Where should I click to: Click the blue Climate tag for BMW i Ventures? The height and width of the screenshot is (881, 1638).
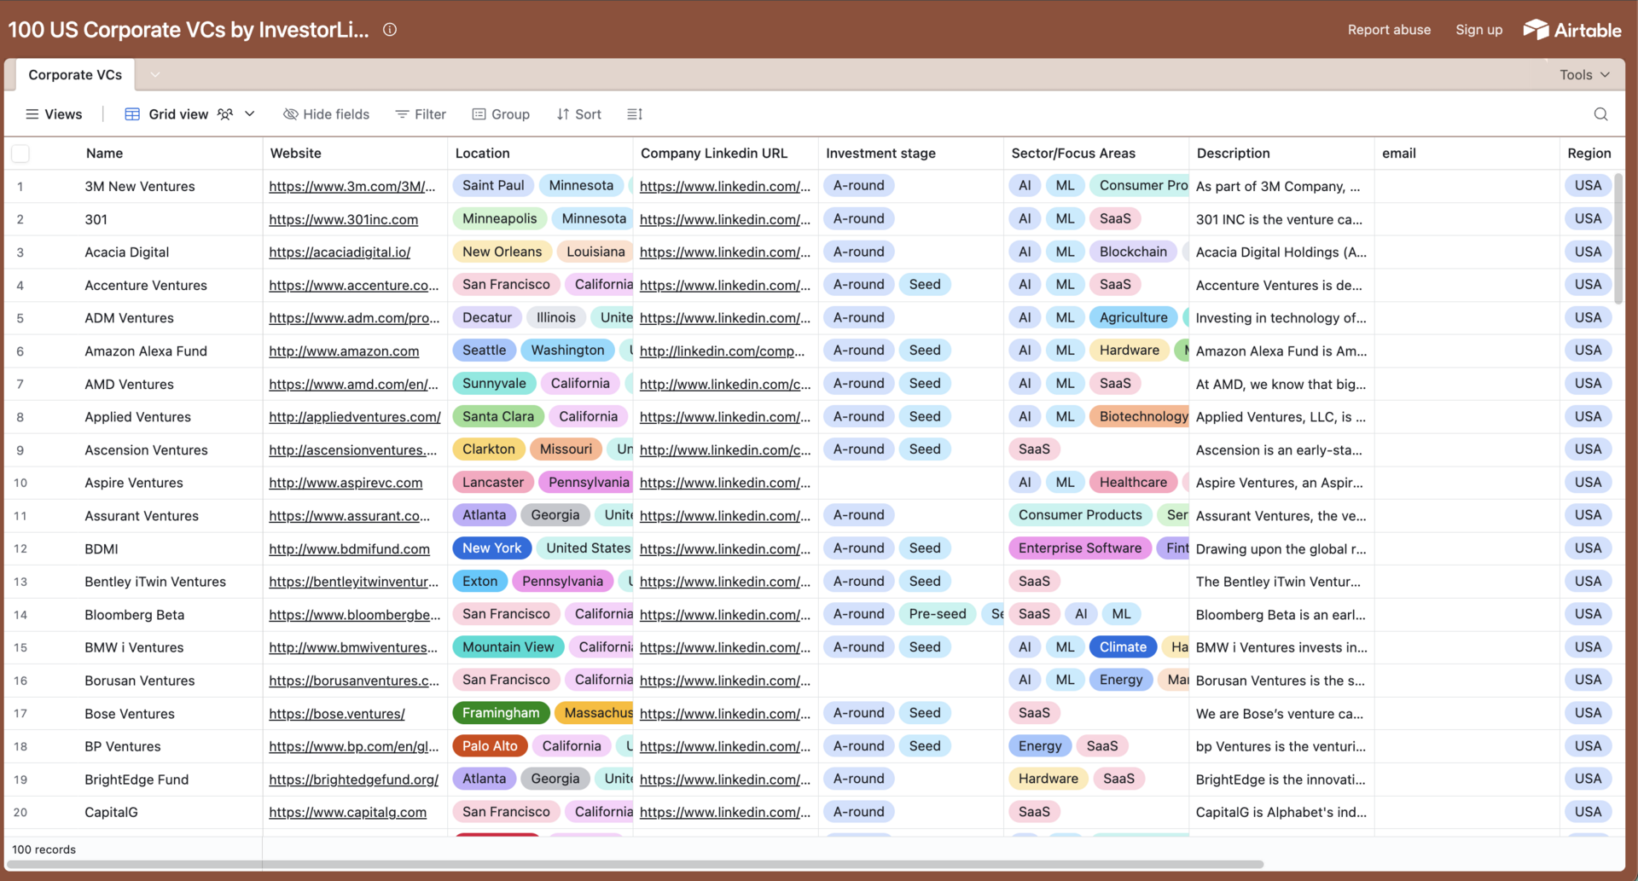(1122, 647)
